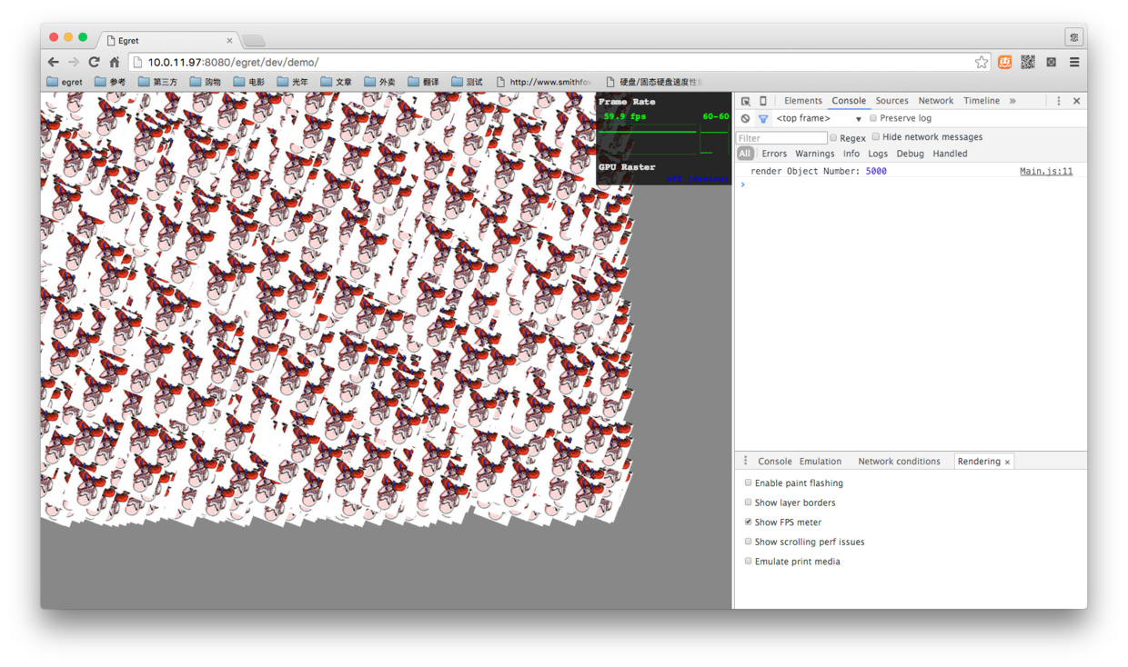Expand more DevTools tabs chevron
Image resolution: width=1128 pixels, height=667 pixels.
point(1012,101)
